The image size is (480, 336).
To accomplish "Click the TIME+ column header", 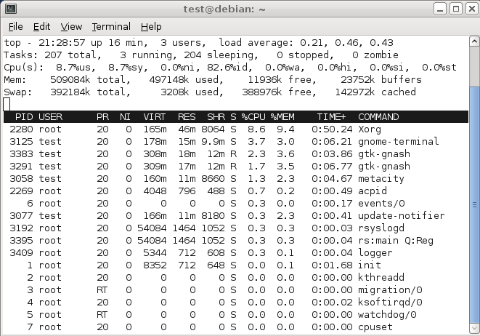I will tap(332, 117).
